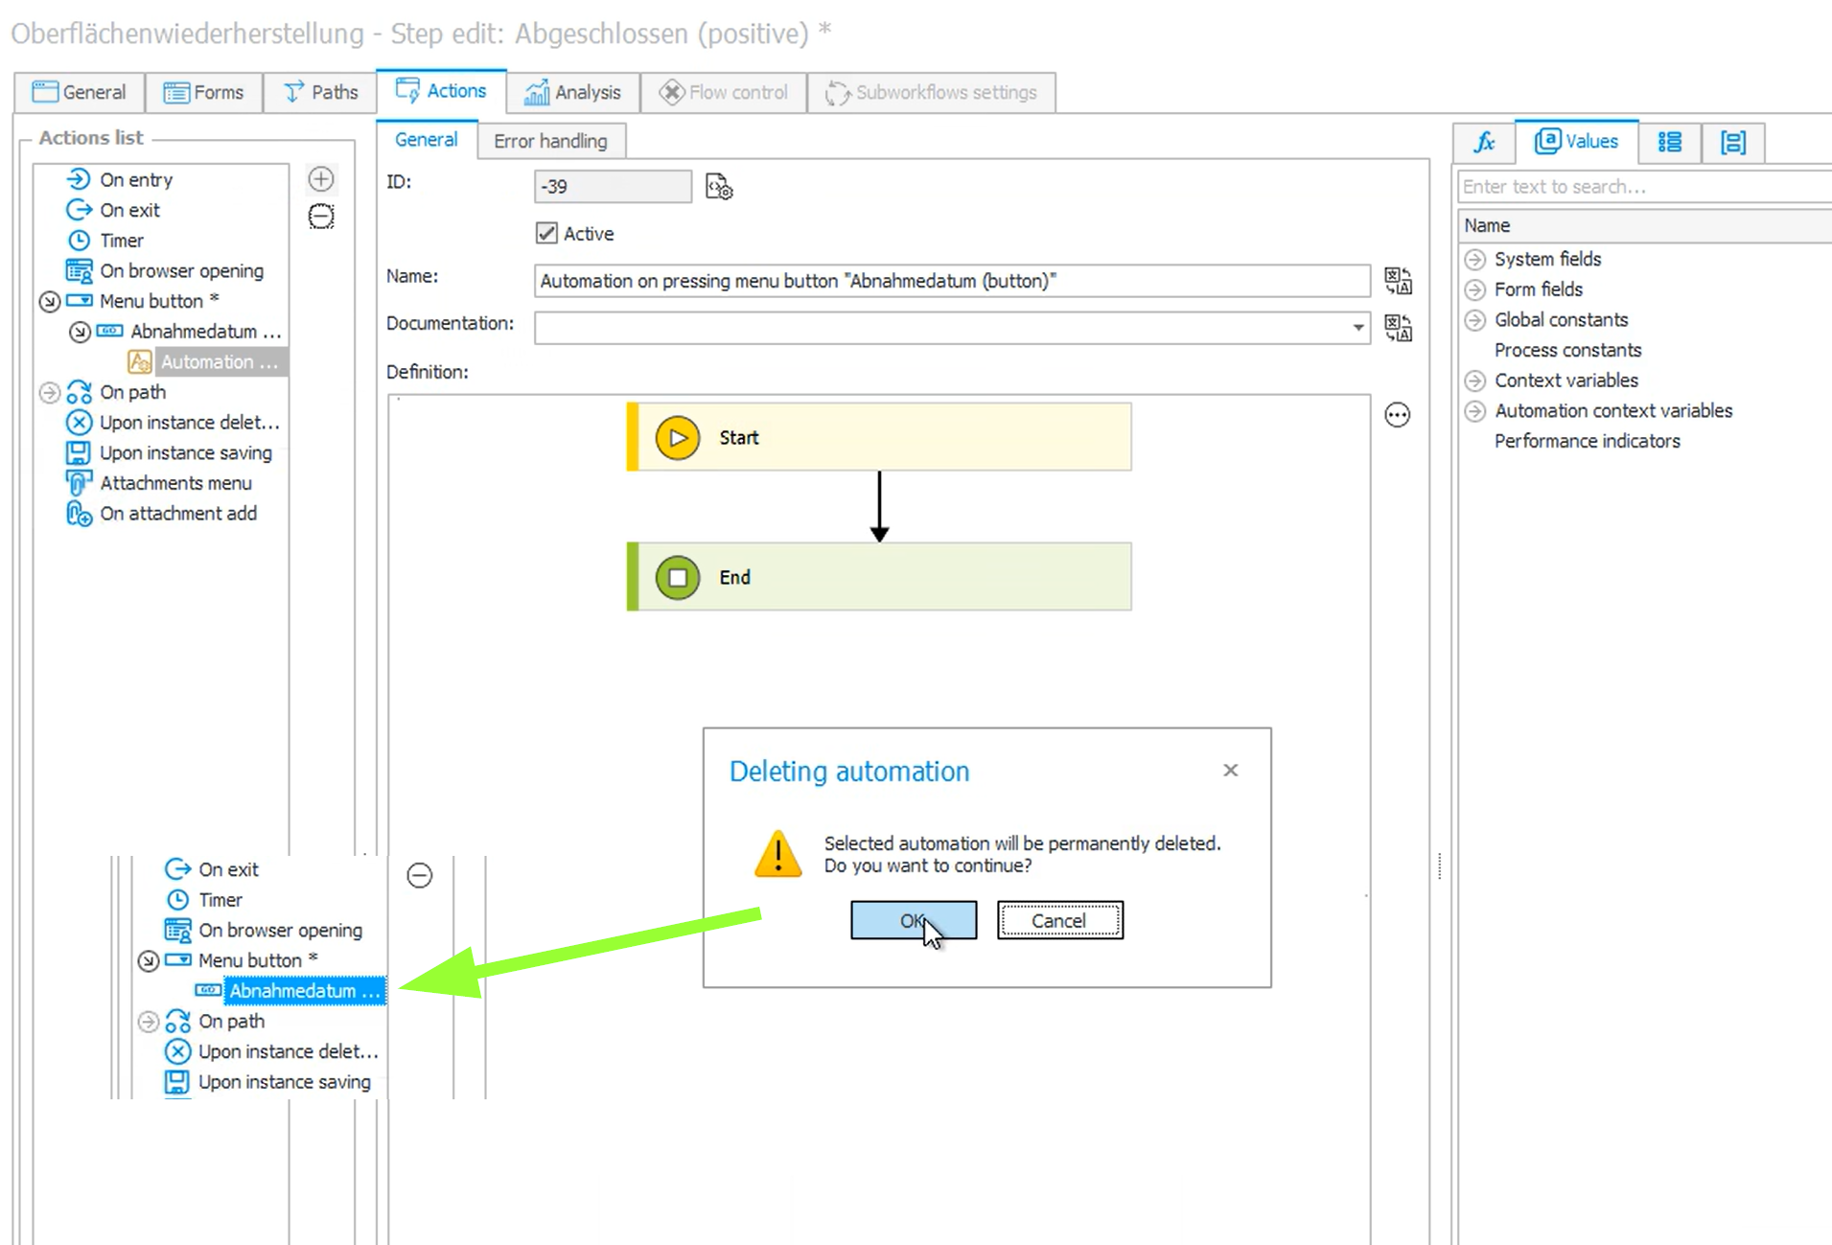Screen dimensions: 1832x1245
Task: Open the Paths tab
Action: pyautogui.click(x=320, y=92)
